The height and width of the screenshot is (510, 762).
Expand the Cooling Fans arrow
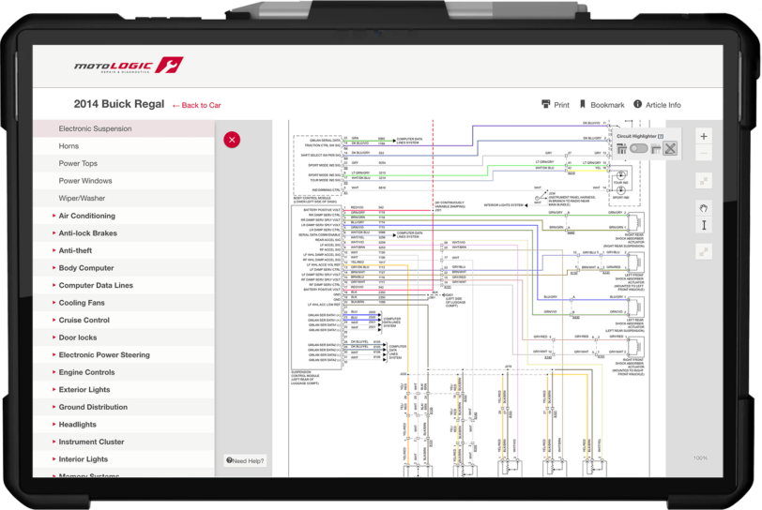53,302
